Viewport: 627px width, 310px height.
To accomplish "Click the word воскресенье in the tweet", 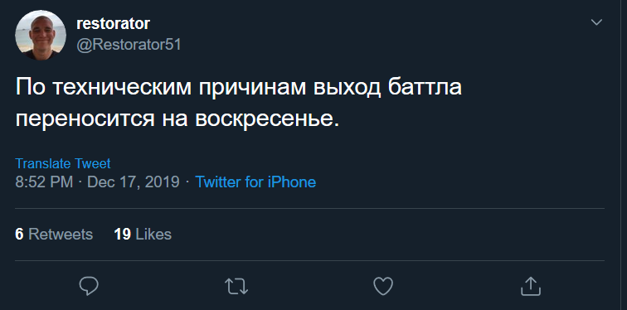I will point(267,119).
